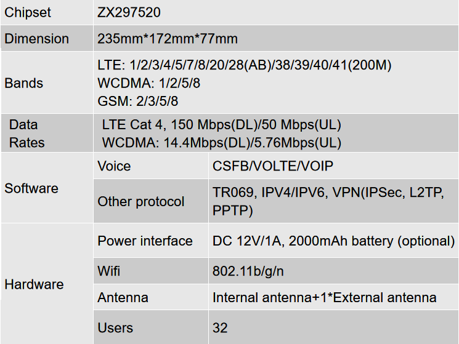Click the Chipset row label

pos(28,12)
